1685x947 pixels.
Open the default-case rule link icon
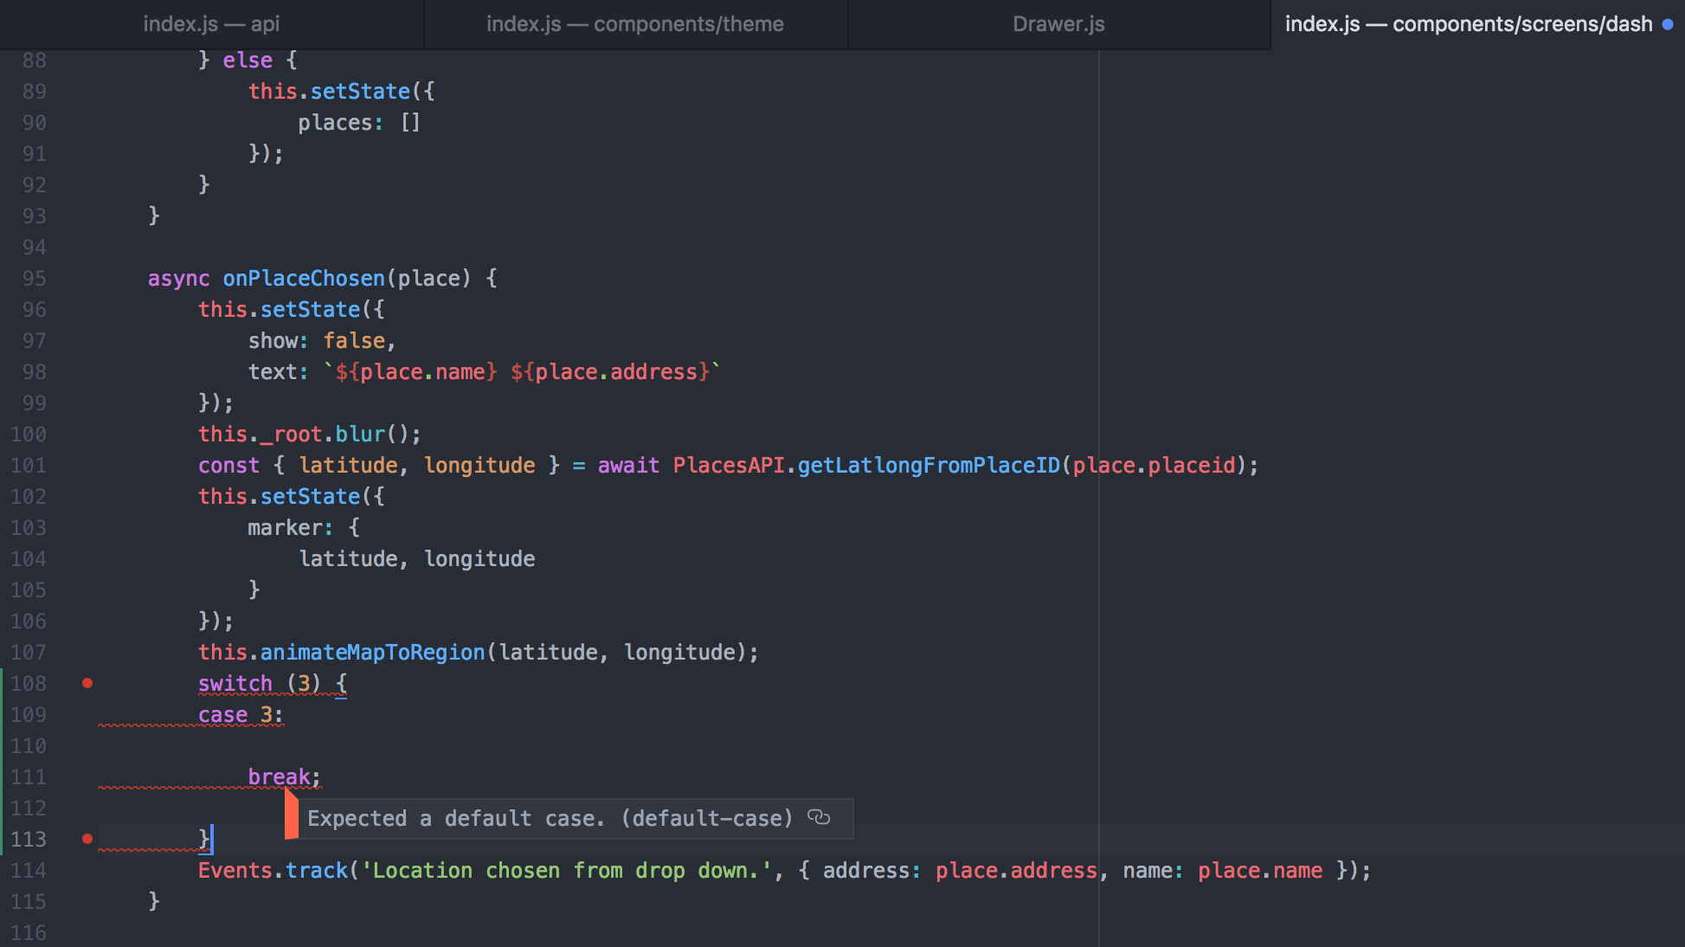[x=819, y=817]
